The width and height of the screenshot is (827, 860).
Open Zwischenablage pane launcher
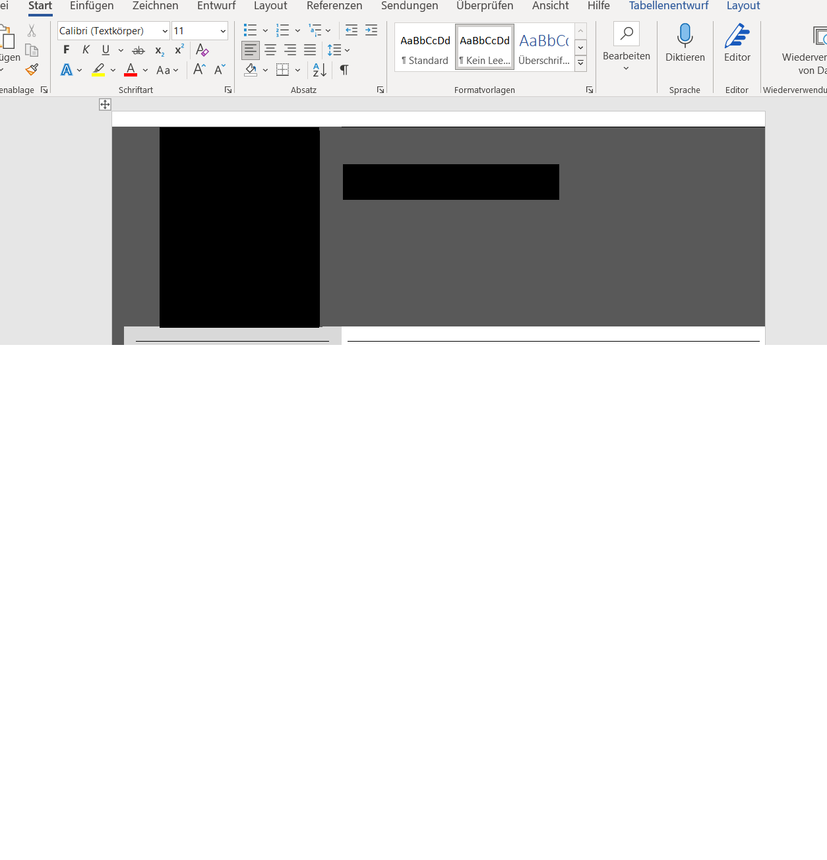[44, 90]
